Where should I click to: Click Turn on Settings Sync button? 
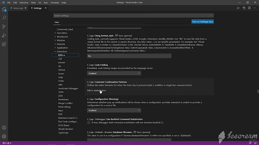coord(203,22)
